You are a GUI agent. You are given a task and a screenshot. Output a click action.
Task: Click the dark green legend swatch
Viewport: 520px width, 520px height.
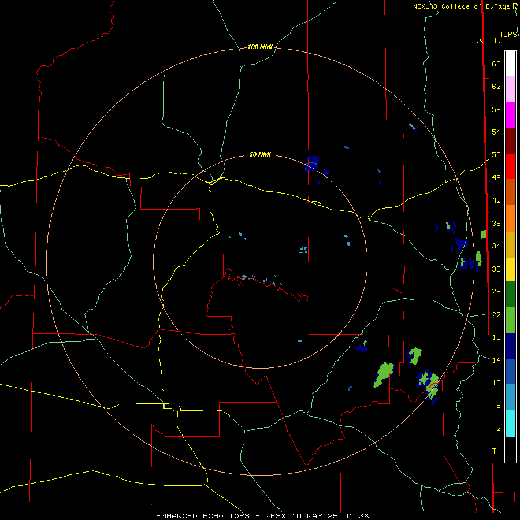(x=510, y=294)
